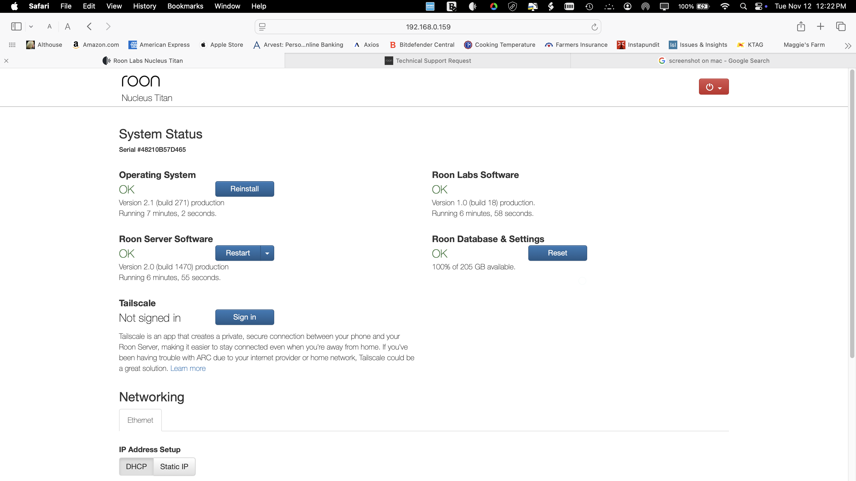Show the tab overview
856x481 pixels.
[841, 26]
